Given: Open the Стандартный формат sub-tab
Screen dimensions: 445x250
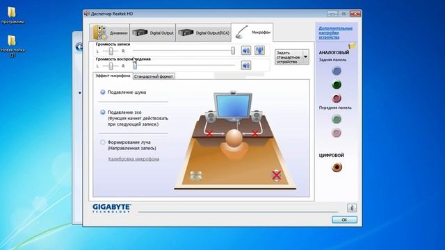Looking at the screenshot, I should coord(153,76).
